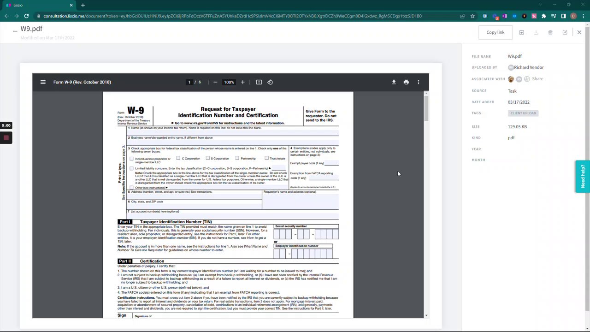Open Chrome three-dot menu

(x=583, y=16)
